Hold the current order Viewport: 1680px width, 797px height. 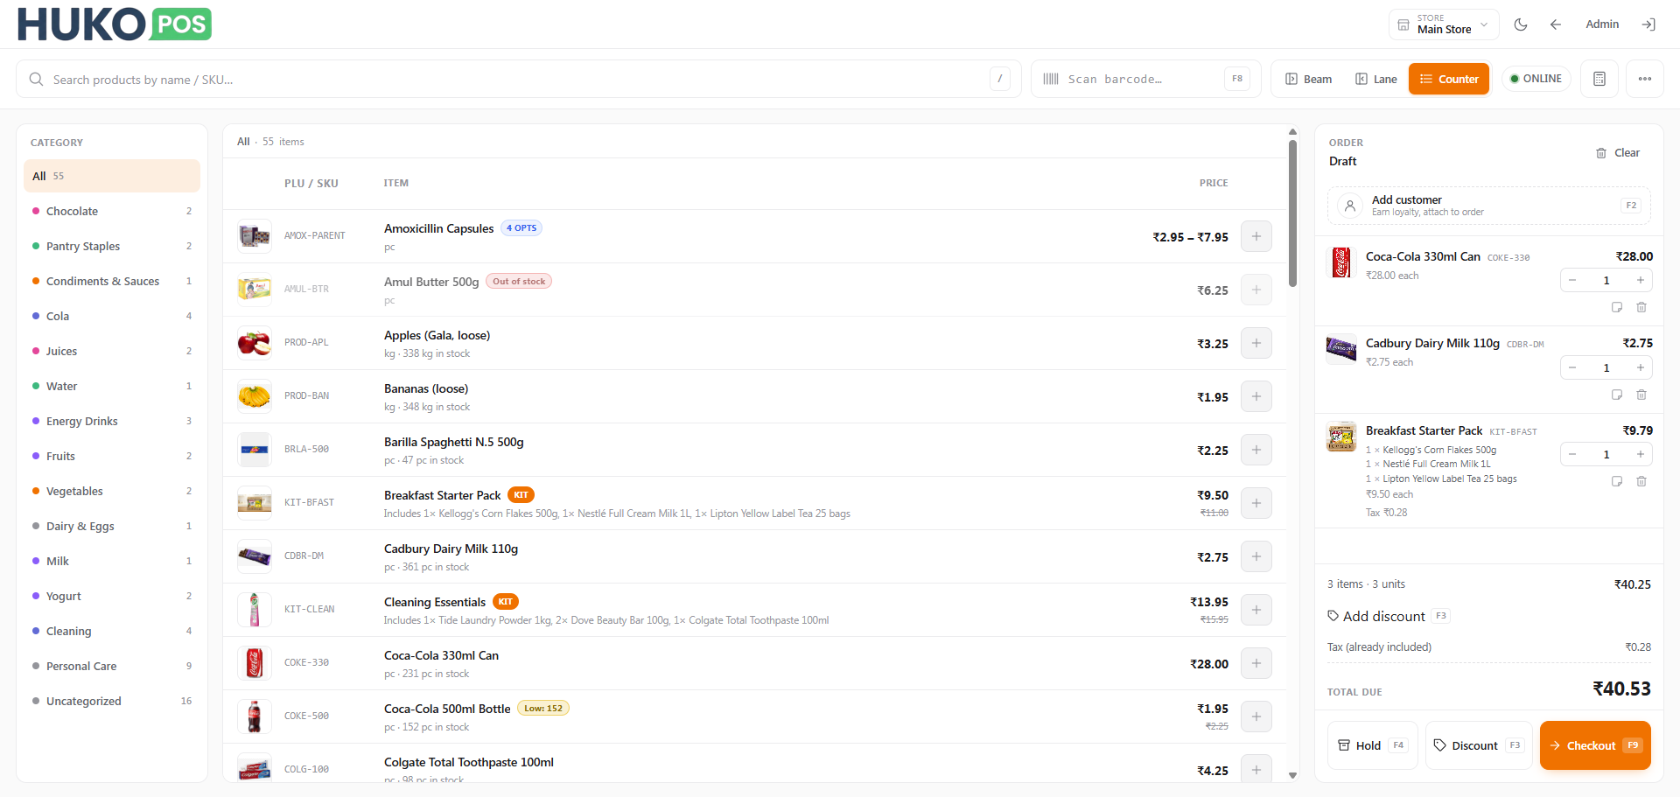[x=1372, y=745]
